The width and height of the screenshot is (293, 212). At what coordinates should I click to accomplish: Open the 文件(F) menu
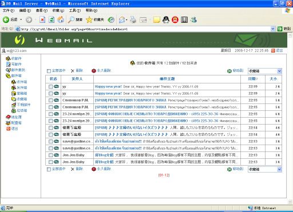(9, 10)
